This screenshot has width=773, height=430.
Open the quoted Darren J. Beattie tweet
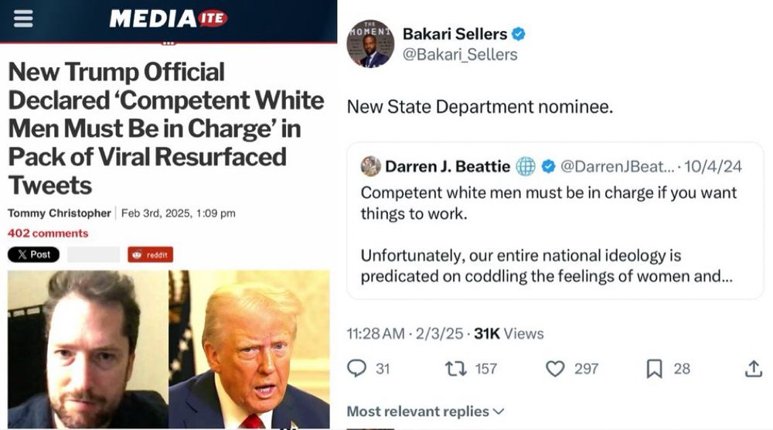click(x=555, y=220)
